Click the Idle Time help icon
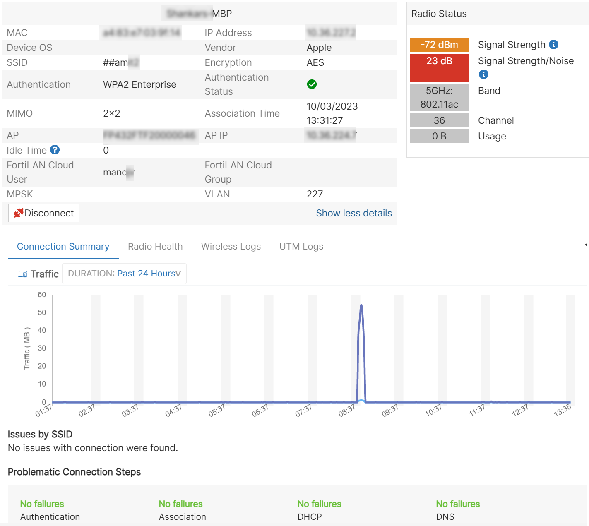This screenshot has height=526, width=589. pos(55,150)
